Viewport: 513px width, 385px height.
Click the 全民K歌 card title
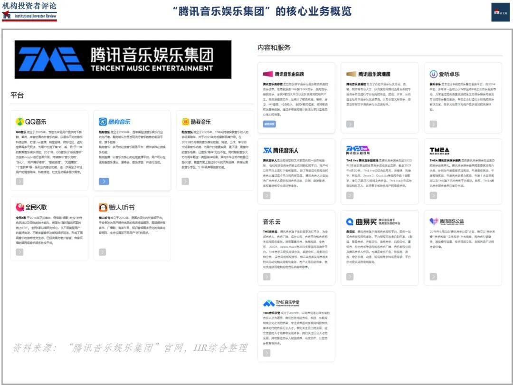coord(36,207)
